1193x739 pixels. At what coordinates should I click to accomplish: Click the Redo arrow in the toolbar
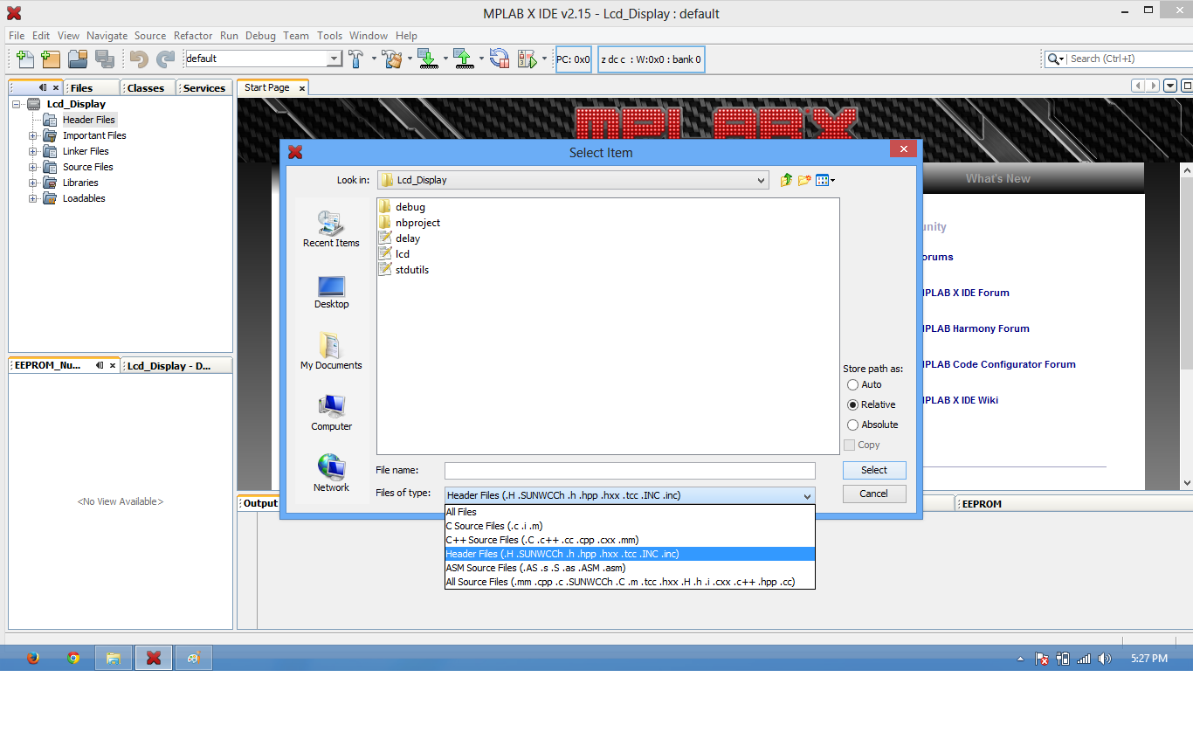pos(165,59)
